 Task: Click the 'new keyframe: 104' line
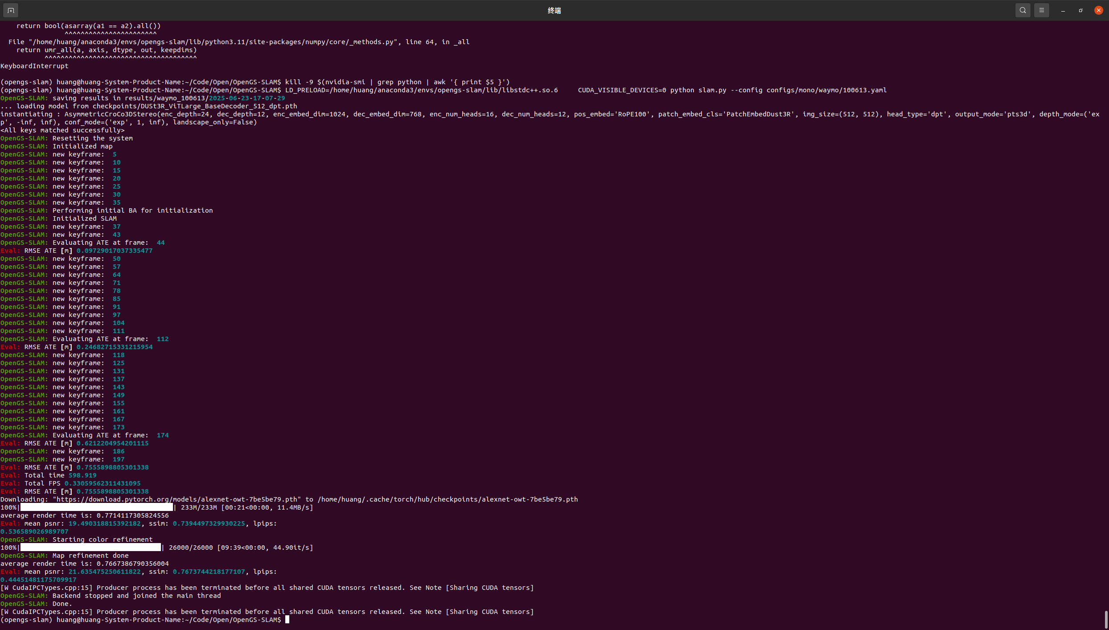pyautogui.click(x=62, y=323)
